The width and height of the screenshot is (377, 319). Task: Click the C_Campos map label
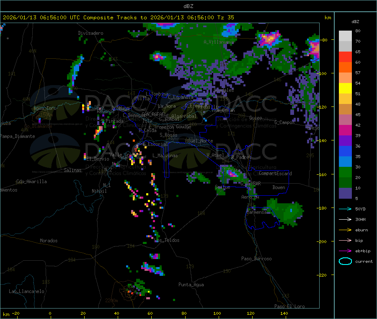284,122
